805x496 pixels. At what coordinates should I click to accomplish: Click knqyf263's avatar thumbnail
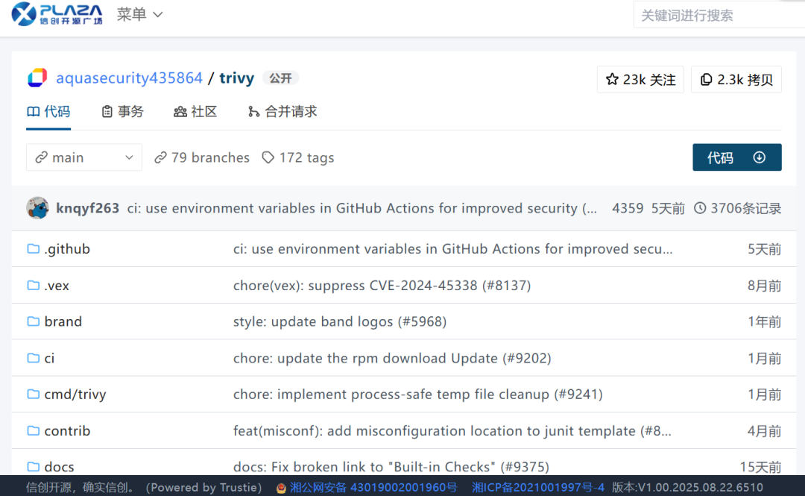point(37,207)
